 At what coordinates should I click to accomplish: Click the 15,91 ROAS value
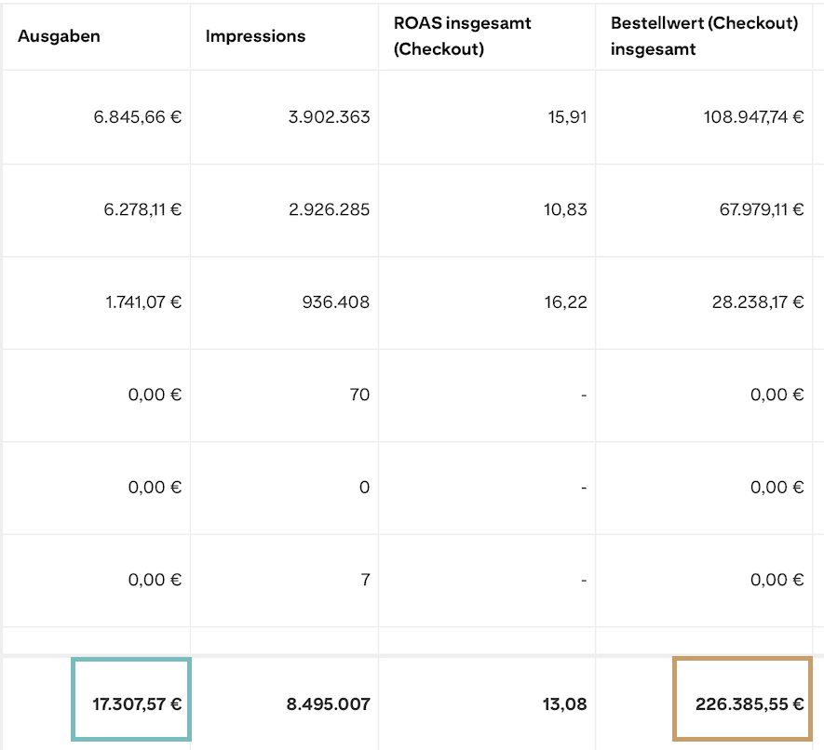point(568,117)
